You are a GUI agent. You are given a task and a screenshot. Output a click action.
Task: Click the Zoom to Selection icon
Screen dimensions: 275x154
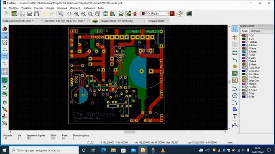[98, 14]
